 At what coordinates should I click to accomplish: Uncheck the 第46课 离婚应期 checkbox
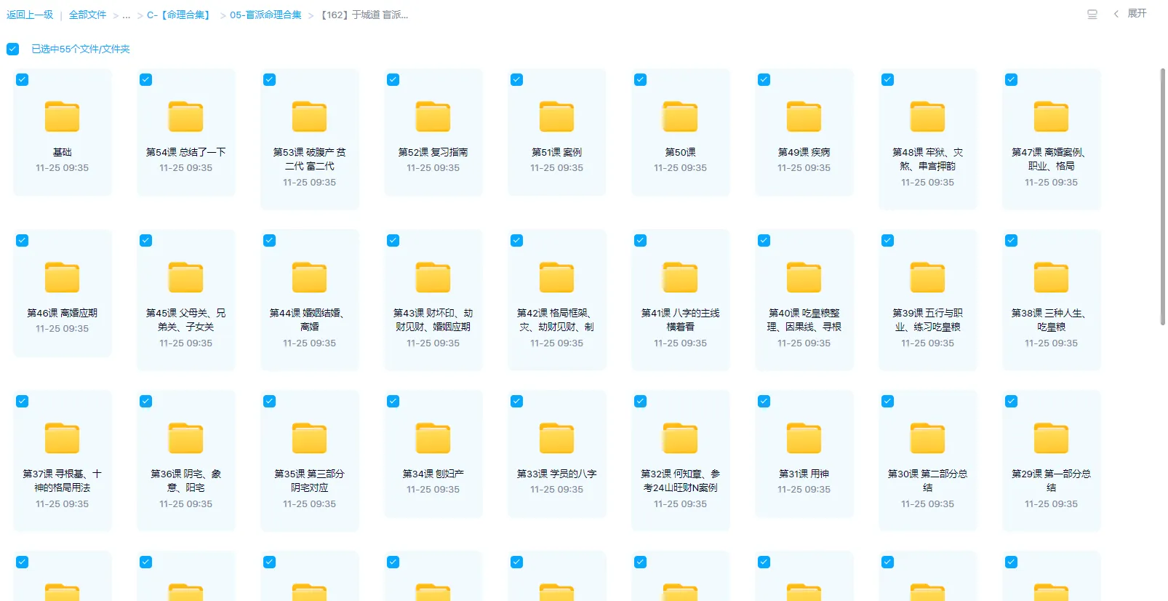(x=23, y=241)
